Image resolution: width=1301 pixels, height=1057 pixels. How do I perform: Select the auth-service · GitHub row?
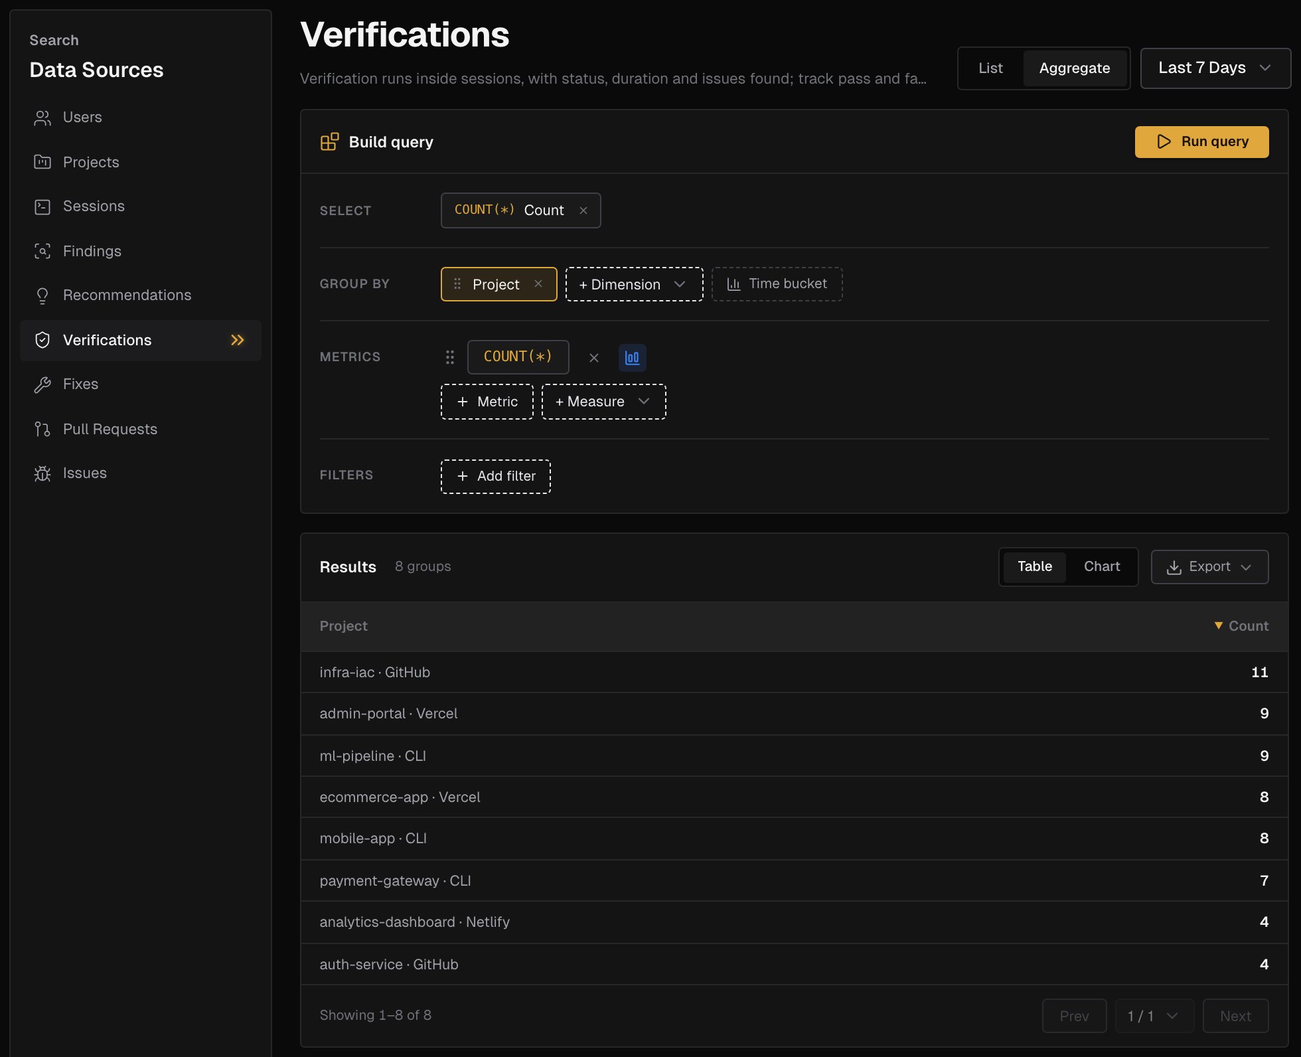click(794, 964)
